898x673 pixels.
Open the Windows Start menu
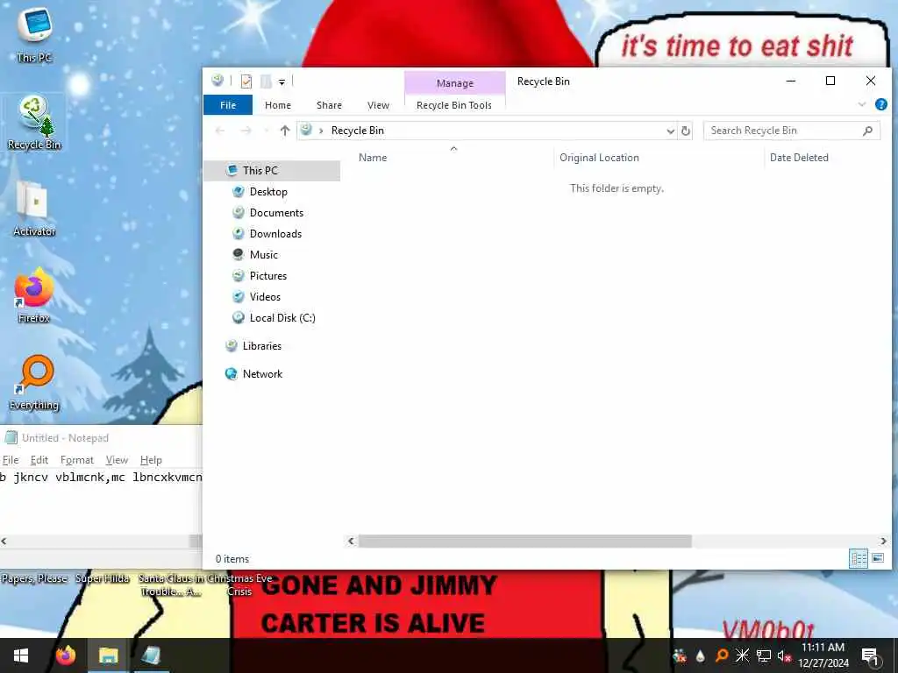21,655
